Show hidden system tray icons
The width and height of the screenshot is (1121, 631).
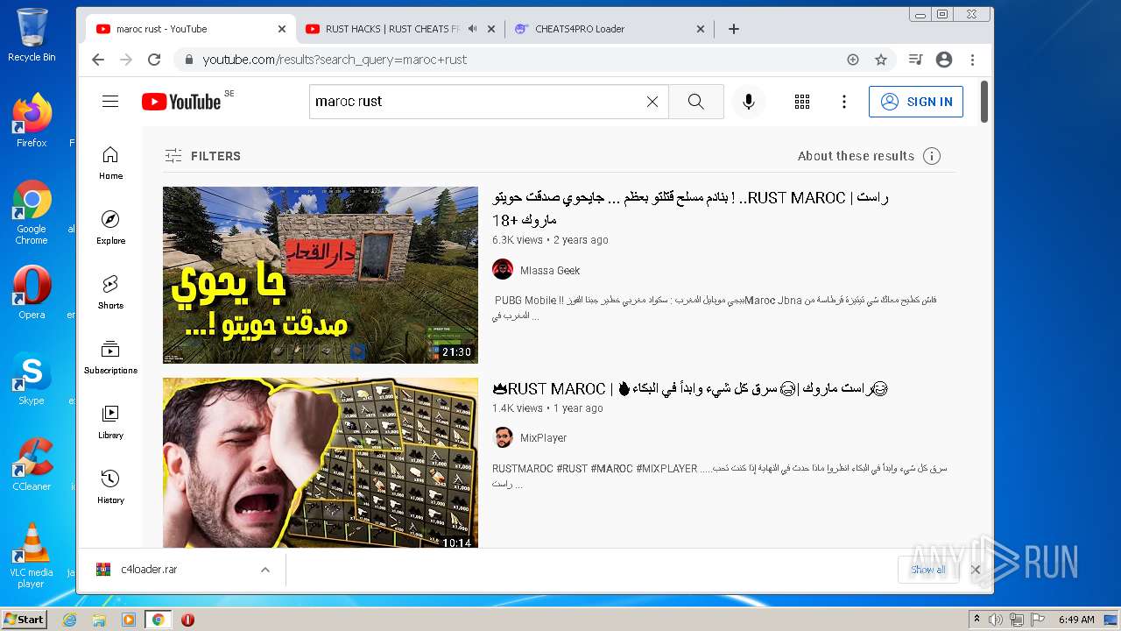976,620
